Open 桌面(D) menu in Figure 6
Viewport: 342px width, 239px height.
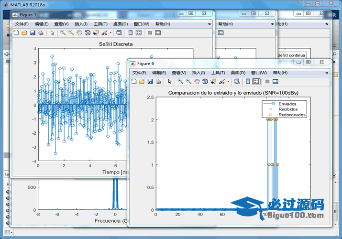tap(238, 73)
